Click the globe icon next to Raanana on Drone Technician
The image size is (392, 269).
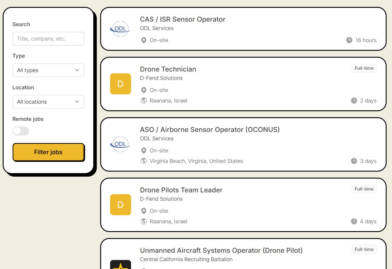pyautogui.click(x=144, y=100)
